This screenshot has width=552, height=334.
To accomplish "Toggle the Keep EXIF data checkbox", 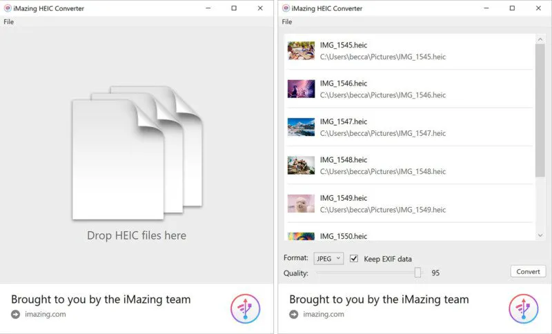I will pyautogui.click(x=354, y=259).
